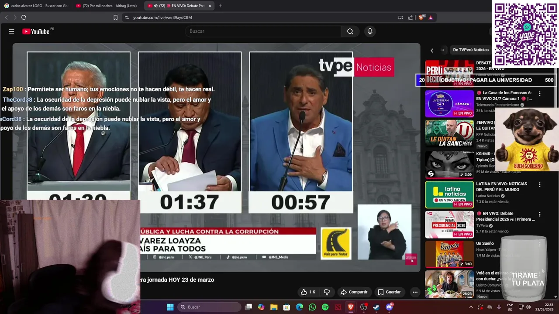Open Hnos Yaipén Un Sueño thumbnail
Viewport: 559px width, 314px height.
coord(449,254)
